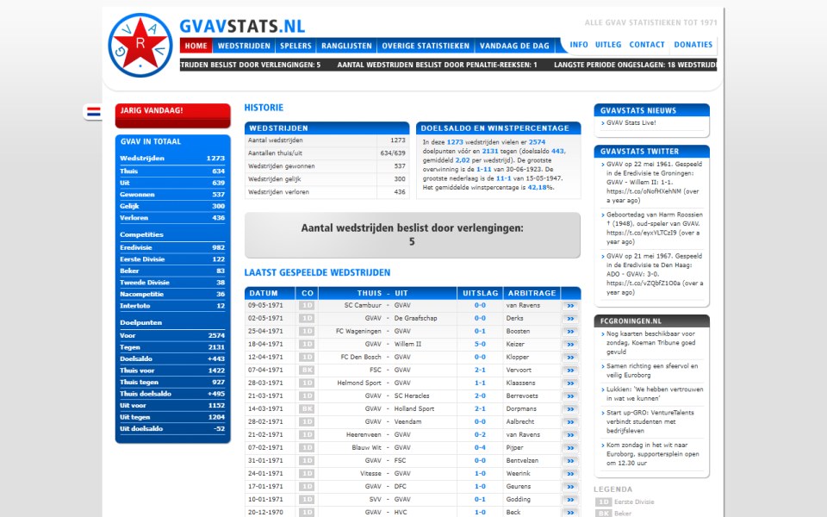Click the DATUM column header
The image size is (827, 517).
tap(270, 293)
